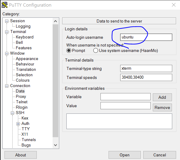Open the Connection category
180x160 pixels.
click(20, 86)
